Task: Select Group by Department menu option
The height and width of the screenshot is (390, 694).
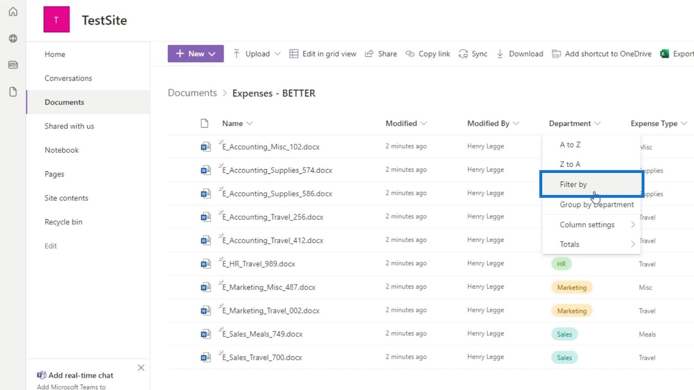Action: [x=592, y=205]
